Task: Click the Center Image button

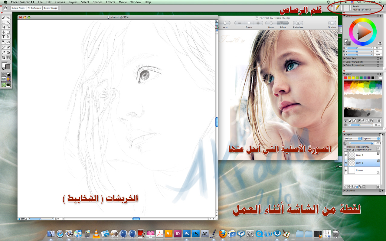Action: click(x=50, y=8)
